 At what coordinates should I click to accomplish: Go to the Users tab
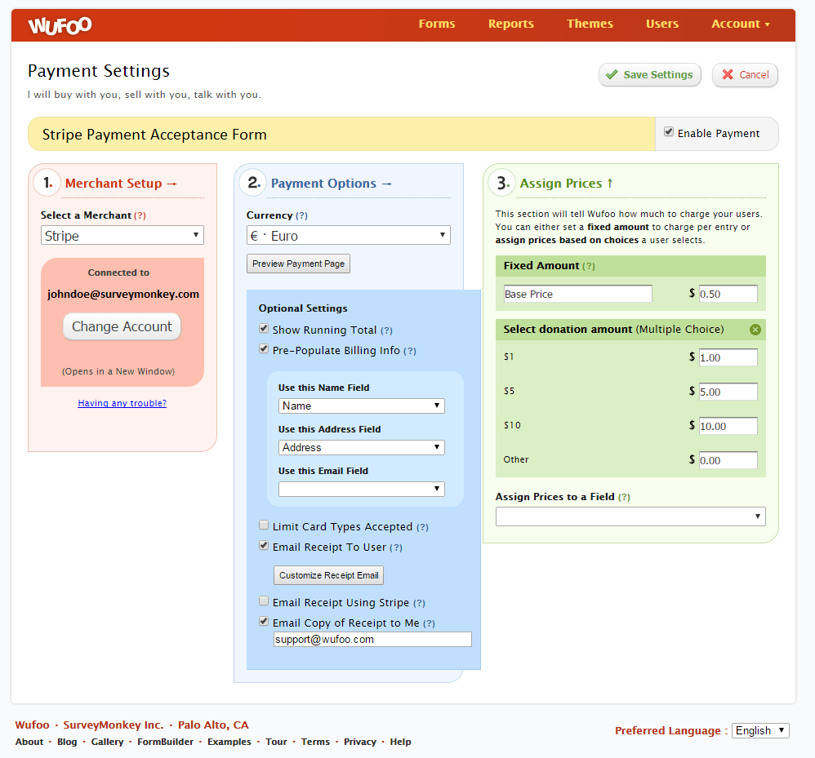pyautogui.click(x=662, y=24)
